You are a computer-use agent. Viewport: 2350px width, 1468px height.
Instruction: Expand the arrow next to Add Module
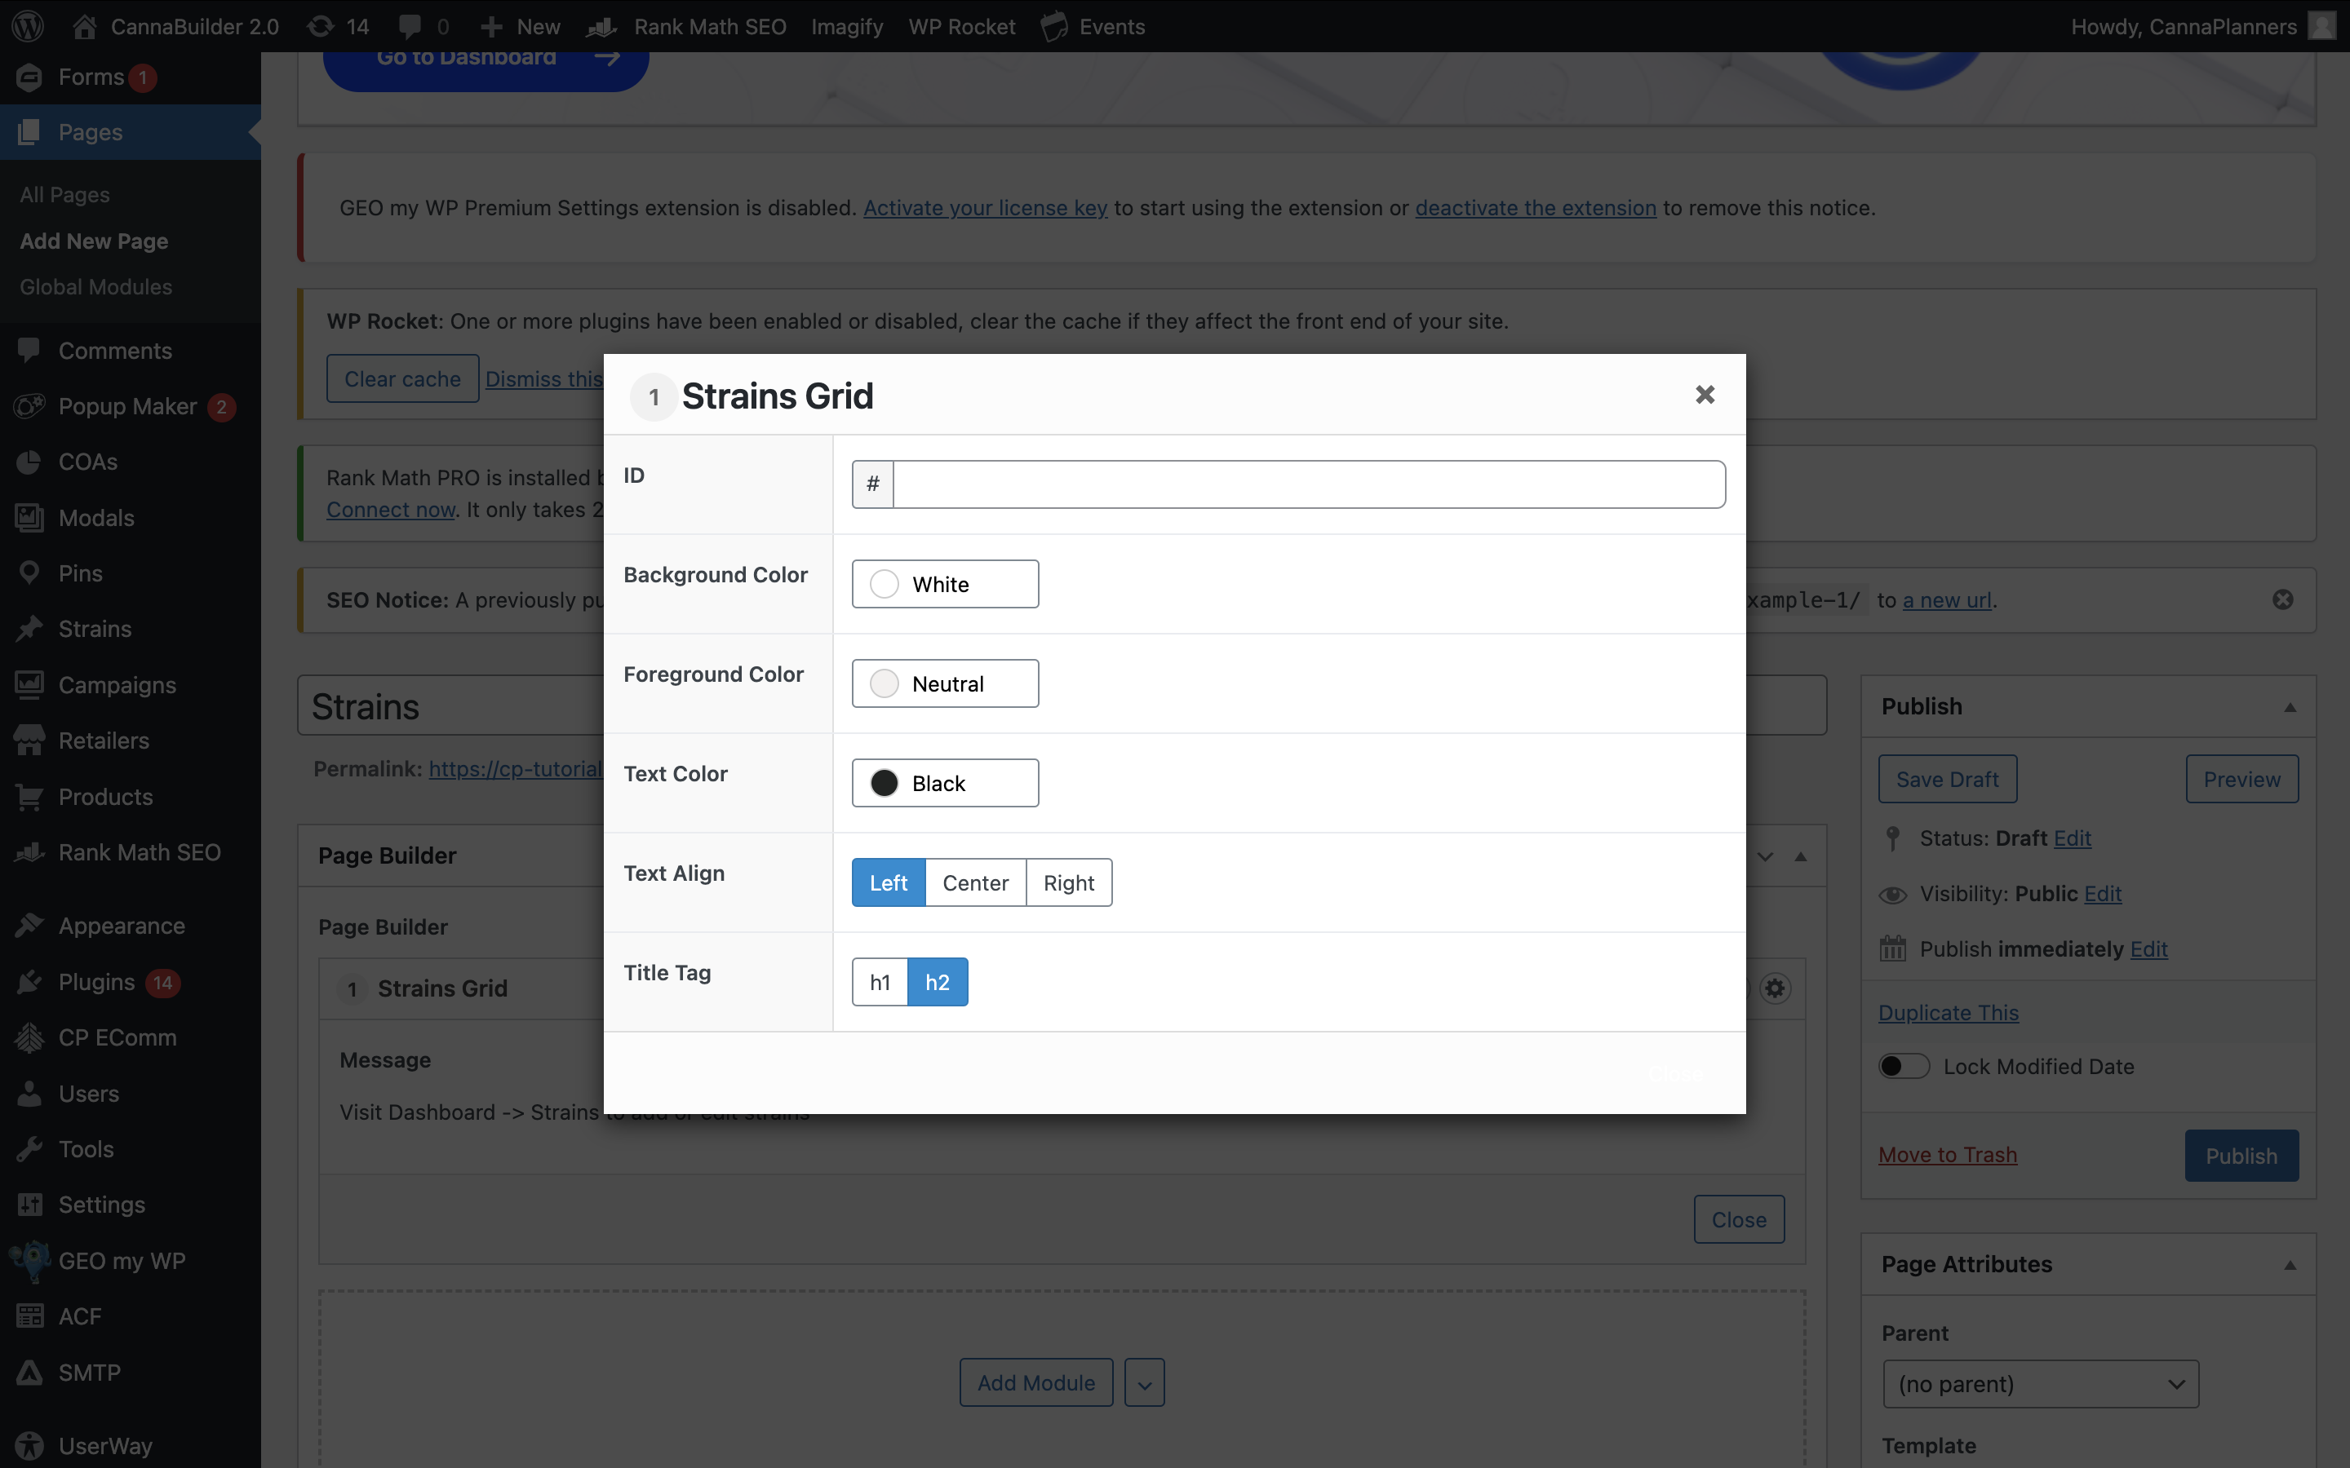pos(1144,1383)
